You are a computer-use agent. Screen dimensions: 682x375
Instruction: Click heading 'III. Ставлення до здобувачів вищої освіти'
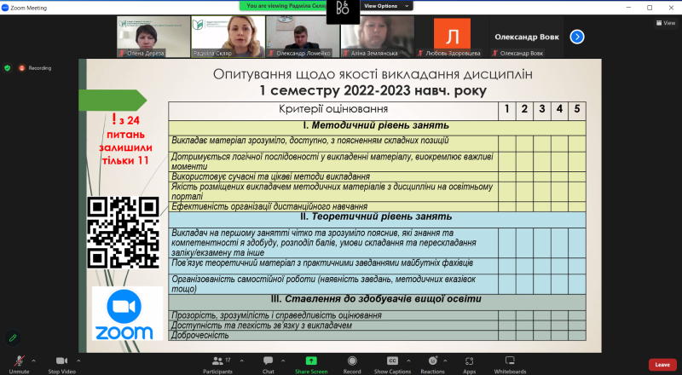point(376,299)
